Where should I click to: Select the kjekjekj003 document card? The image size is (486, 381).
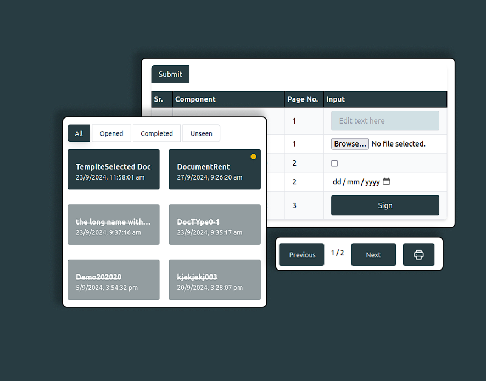215,279
